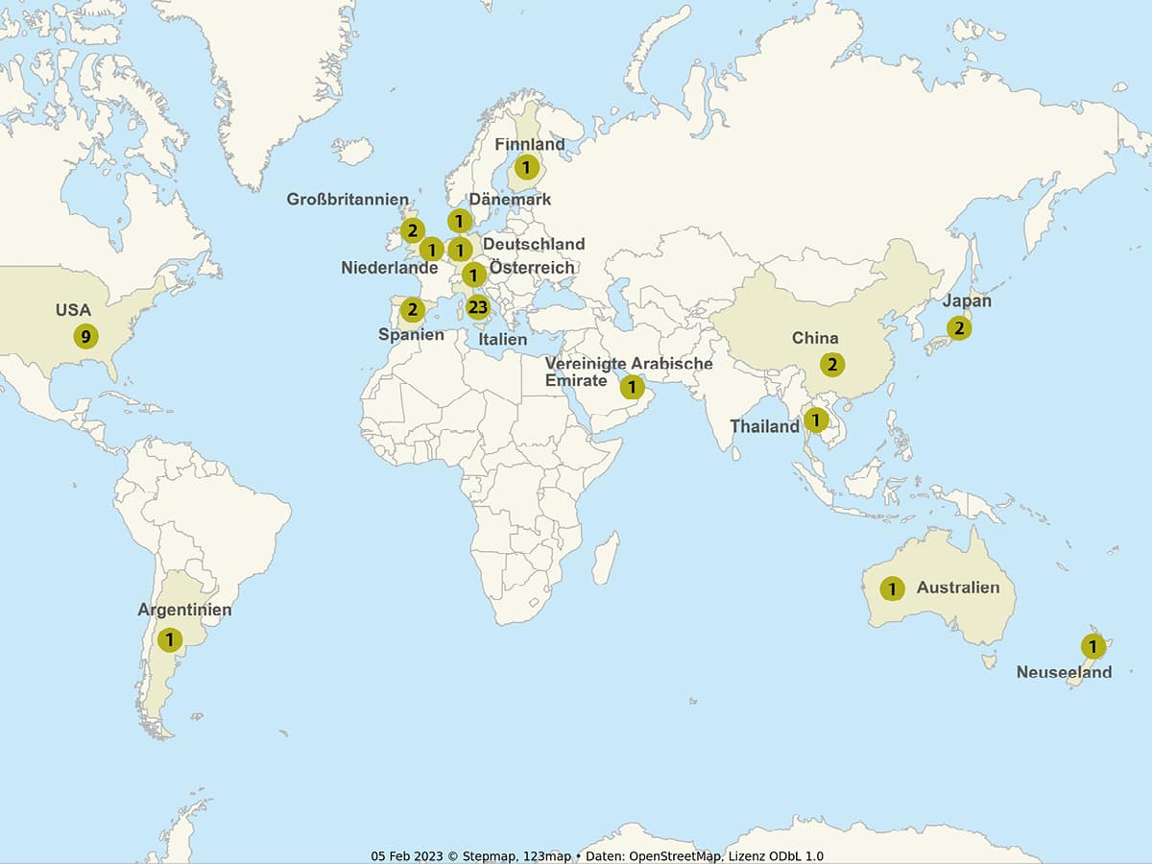Select the Italy marker numbered 23
Image resolution: width=1152 pixels, height=864 pixels.
pos(478,307)
